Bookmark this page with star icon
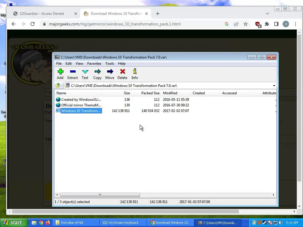The image size is (303, 227). click(x=246, y=24)
